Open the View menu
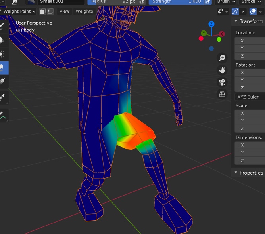The width and height of the screenshot is (265, 234). click(64, 11)
